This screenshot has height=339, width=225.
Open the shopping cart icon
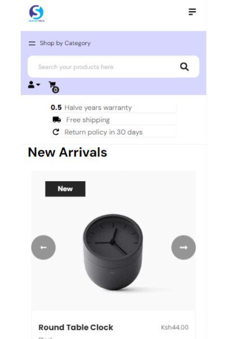pyautogui.click(x=52, y=85)
